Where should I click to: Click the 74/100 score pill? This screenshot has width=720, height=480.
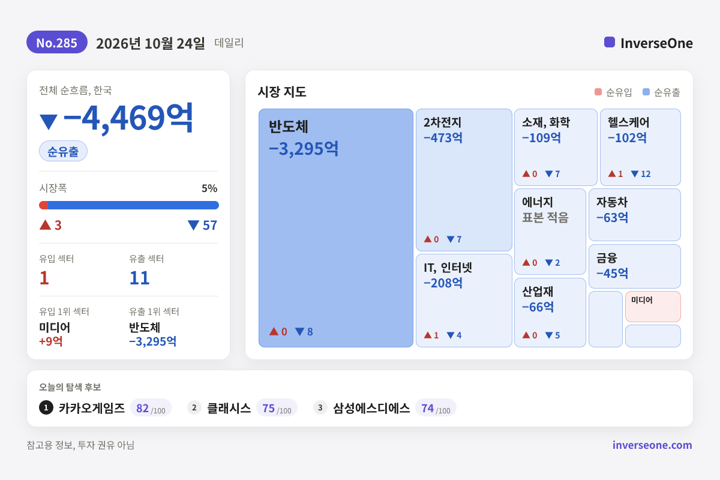click(436, 408)
